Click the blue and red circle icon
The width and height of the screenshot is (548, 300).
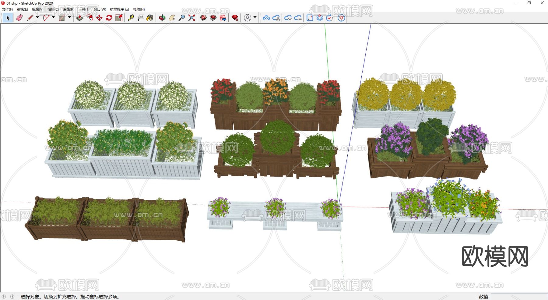click(341, 18)
